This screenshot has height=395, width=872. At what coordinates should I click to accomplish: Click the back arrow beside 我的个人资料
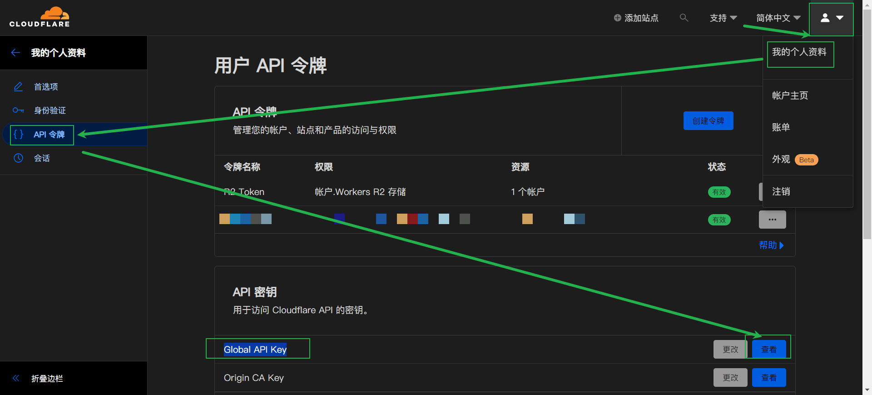16,53
